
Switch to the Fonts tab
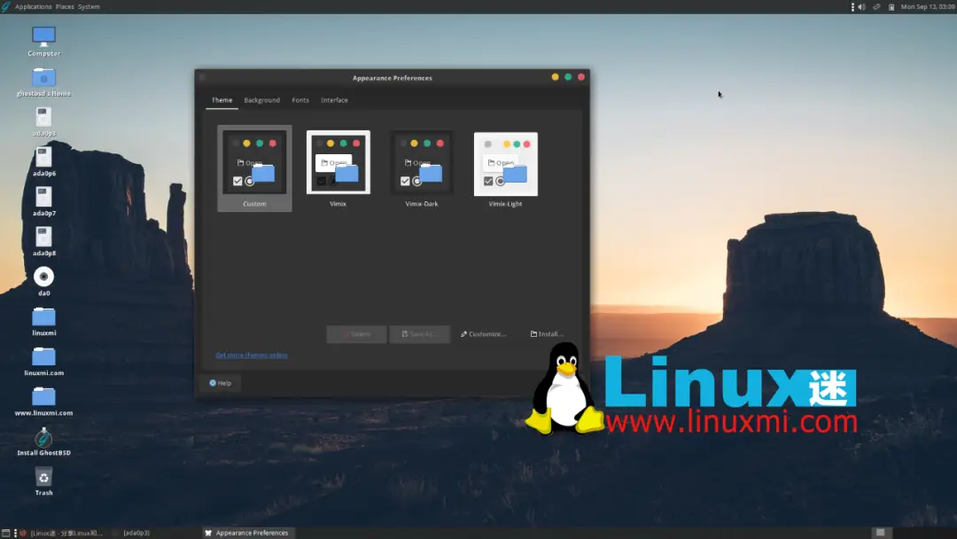coord(300,100)
